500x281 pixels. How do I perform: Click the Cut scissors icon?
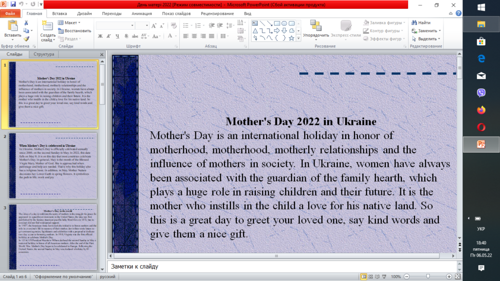click(26, 22)
